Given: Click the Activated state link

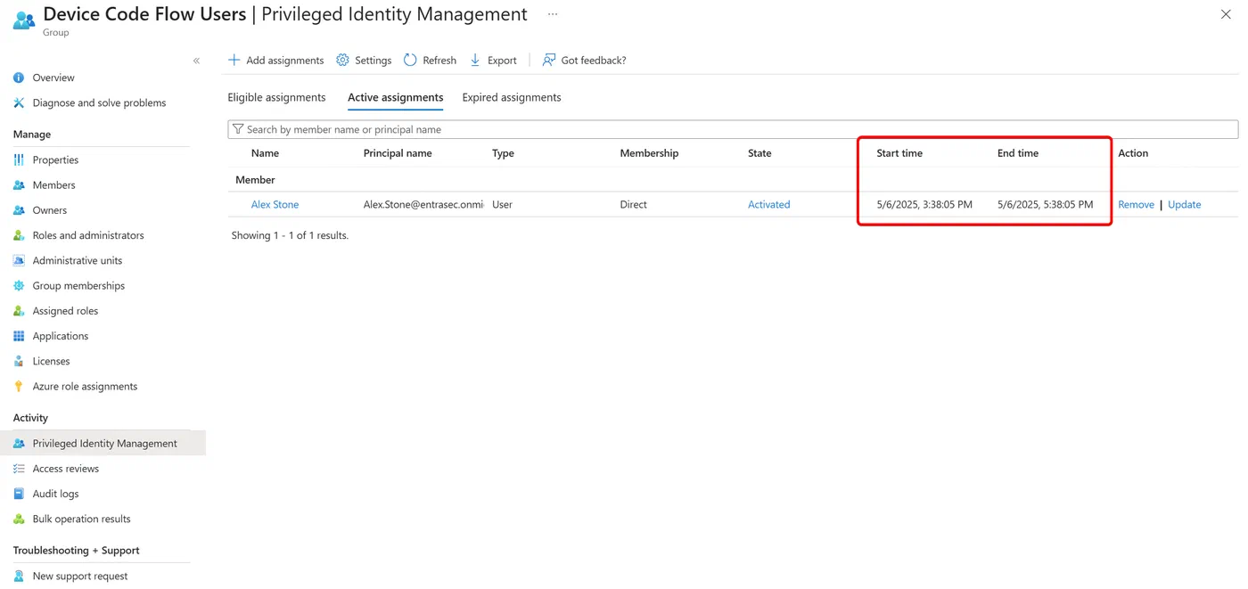Looking at the screenshot, I should [768, 204].
